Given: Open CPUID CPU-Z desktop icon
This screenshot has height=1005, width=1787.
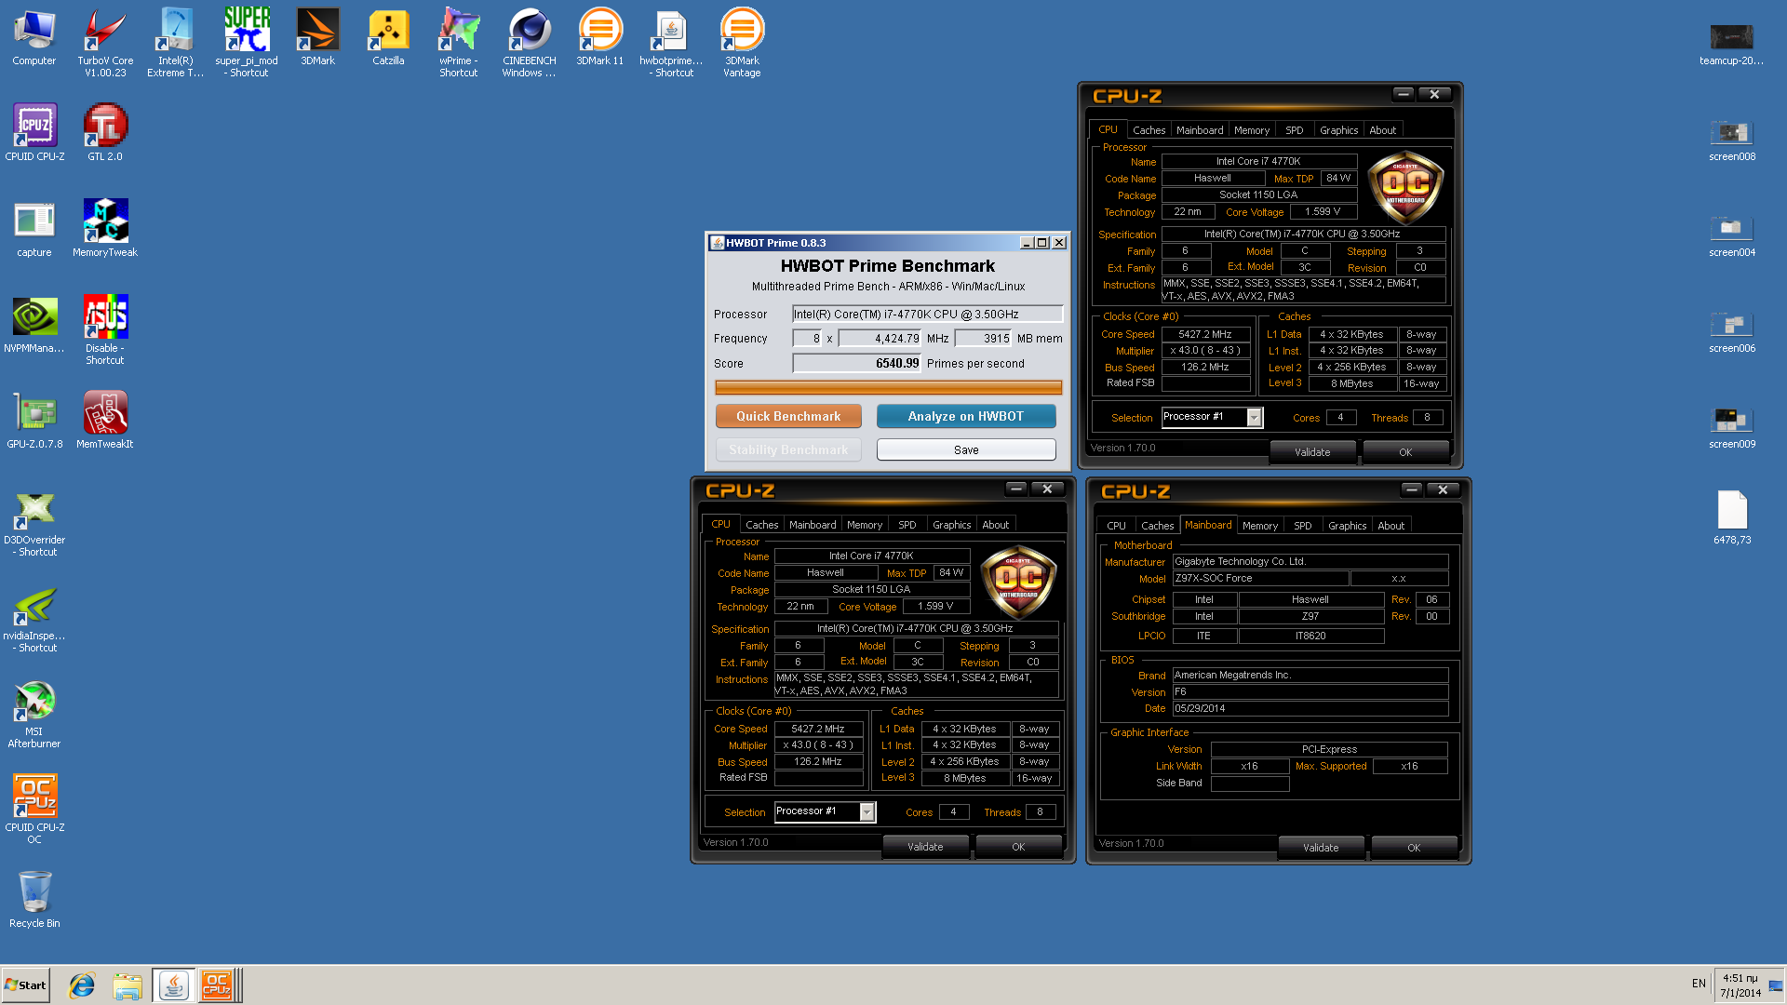Looking at the screenshot, I should coord(34,132).
